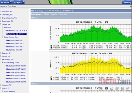Select host HOU-A4-ATM-3
Image resolution: width=132 pixels, height=93 pixels.
15,47
